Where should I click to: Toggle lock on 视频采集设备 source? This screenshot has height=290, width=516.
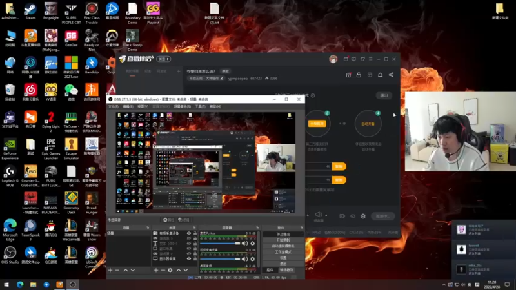click(195, 233)
